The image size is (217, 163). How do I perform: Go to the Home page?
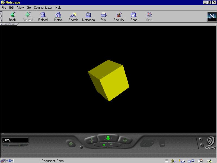(58, 17)
